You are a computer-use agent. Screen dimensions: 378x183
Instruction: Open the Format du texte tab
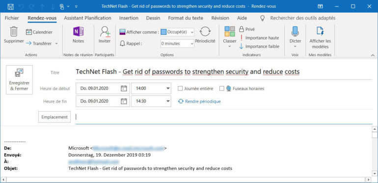point(186,18)
